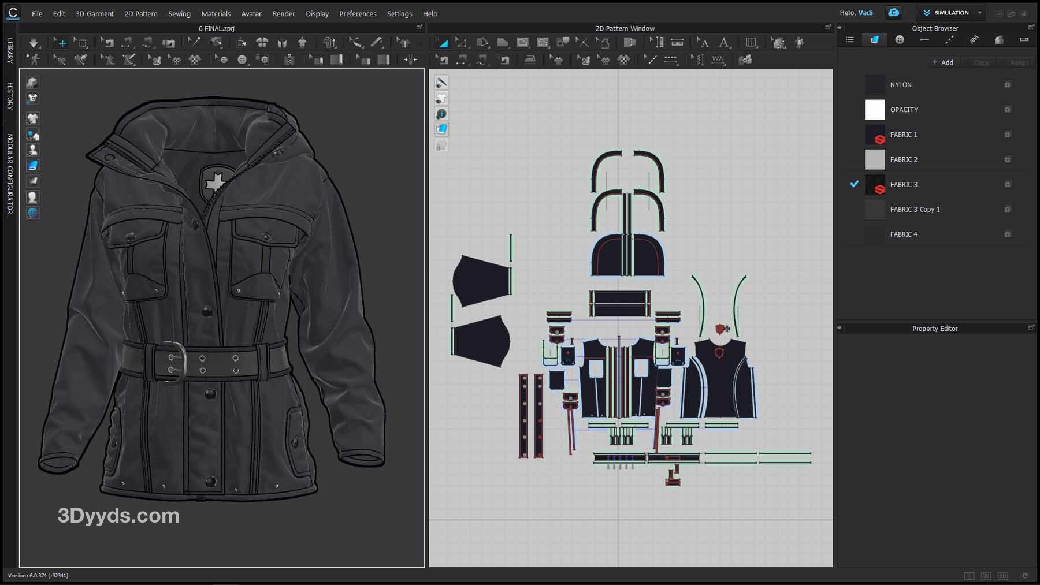Open the Materials menu
The height and width of the screenshot is (585, 1040).
pyautogui.click(x=216, y=14)
